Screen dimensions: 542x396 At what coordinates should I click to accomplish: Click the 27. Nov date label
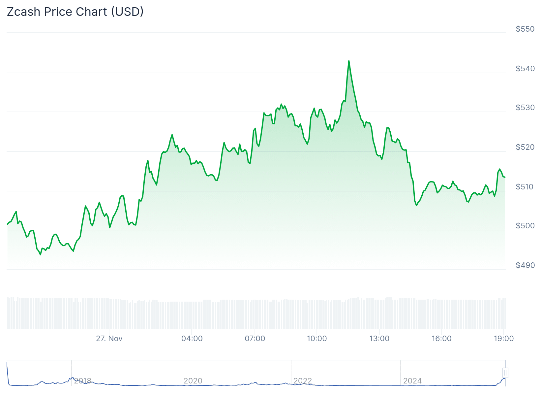[x=109, y=339]
